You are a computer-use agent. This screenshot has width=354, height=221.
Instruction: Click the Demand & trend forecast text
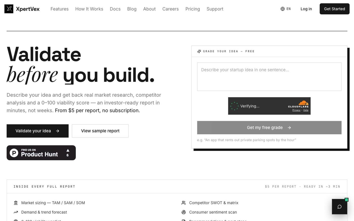point(44,212)
